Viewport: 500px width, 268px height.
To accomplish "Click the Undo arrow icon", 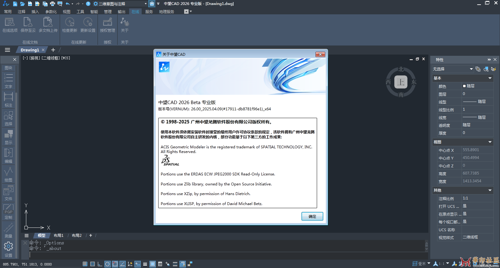I will click(68, 4).
